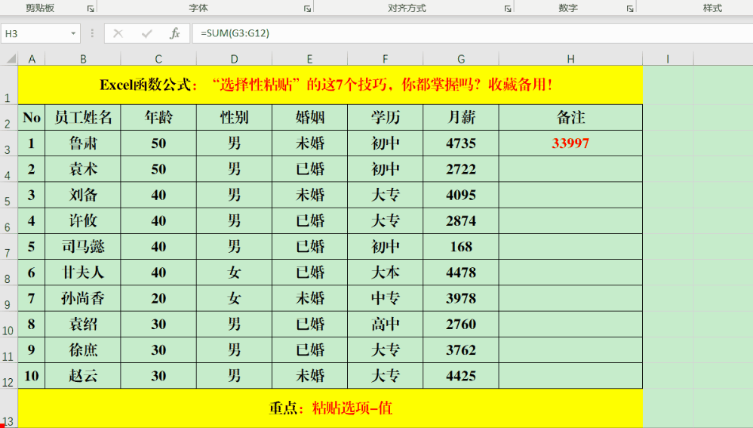Viewport: 753px width, 428px height.
Task: Select education cell 中专
Action: click(385, 298)
